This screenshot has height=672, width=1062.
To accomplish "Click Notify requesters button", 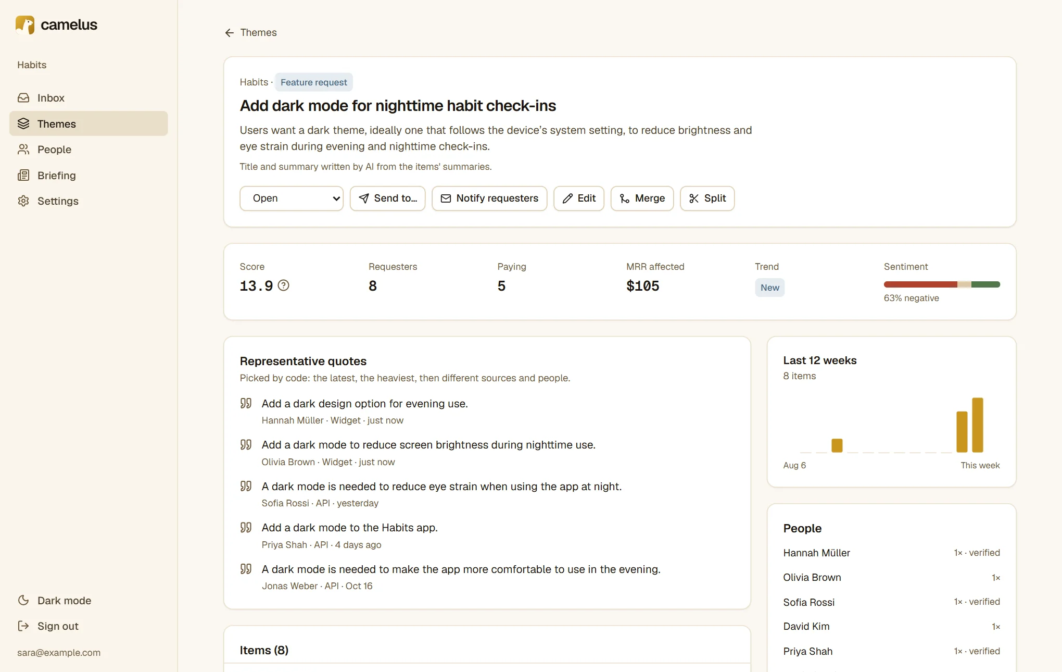I will point(489,198).
